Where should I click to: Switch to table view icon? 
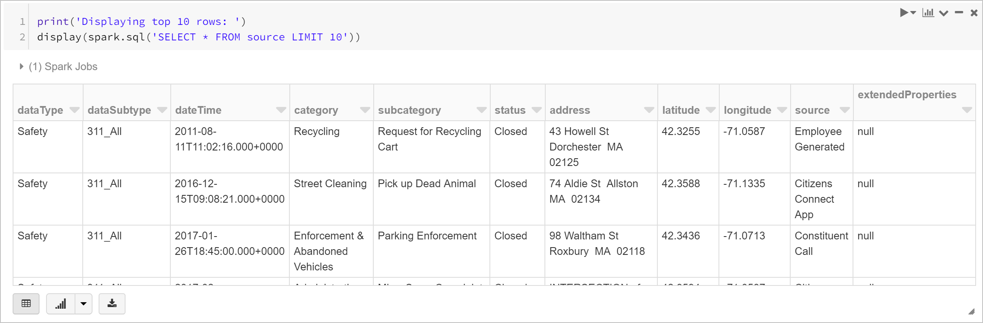click(26, 304)
